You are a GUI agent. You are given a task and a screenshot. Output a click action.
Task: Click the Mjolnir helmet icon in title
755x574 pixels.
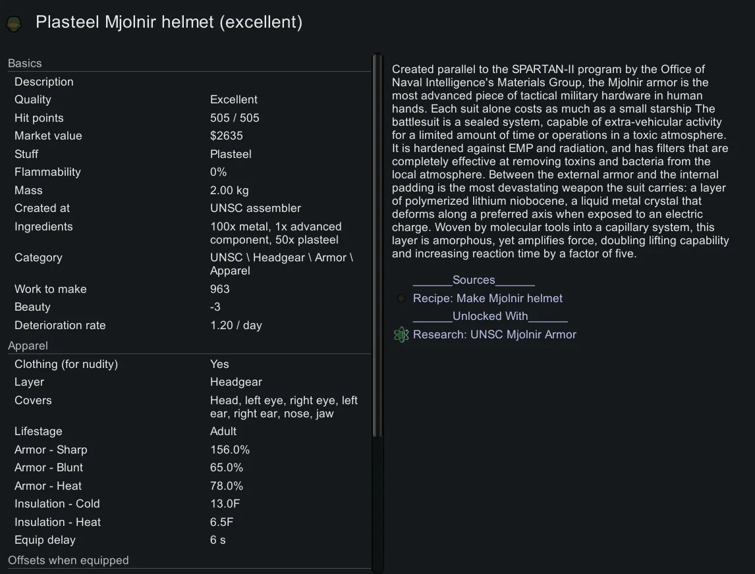[14, 24]
